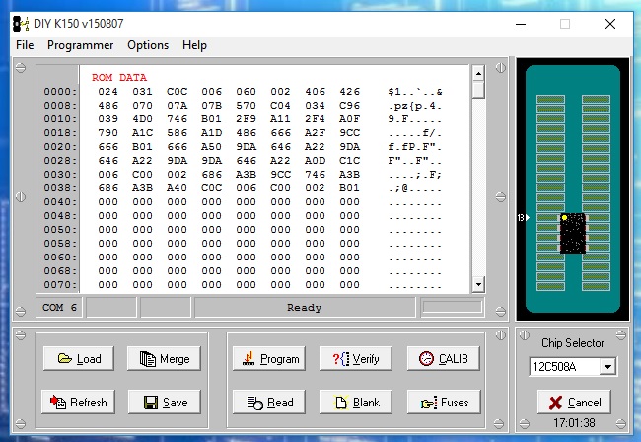Click the Cancel button with red X
The width and height of the screenshot is (641, 442).
click(574, 403)
